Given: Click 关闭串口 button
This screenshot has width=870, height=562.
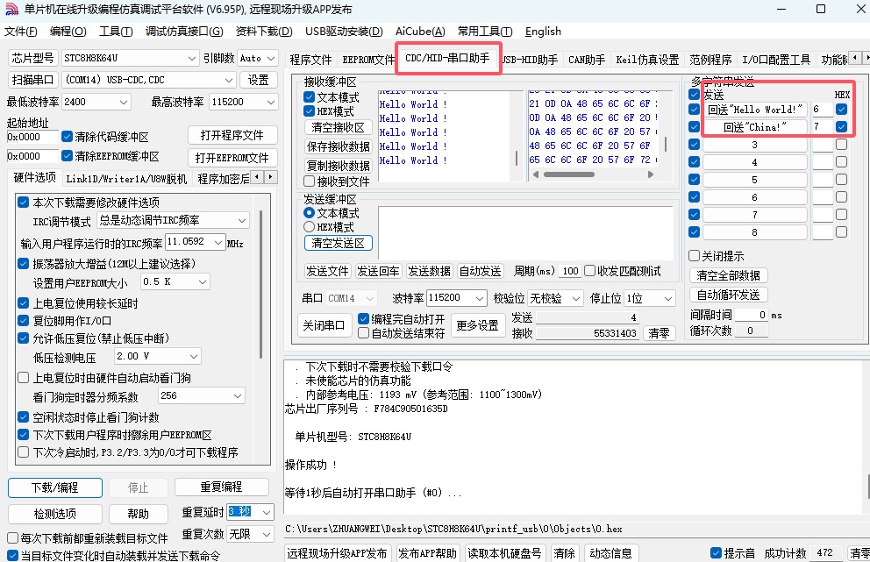Looking at the screenshot, I should click(x=324, y=325).
